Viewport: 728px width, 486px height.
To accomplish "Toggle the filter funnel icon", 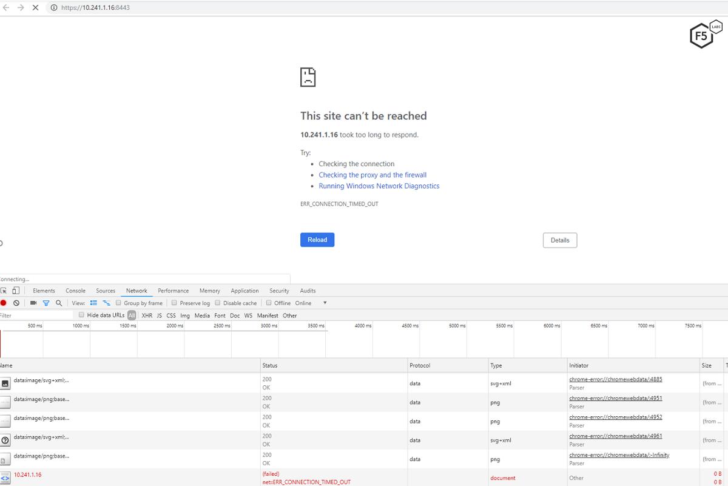I will 45,303.
